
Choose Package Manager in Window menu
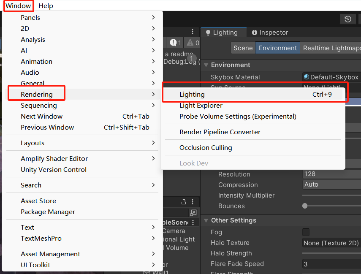[48, 212]
